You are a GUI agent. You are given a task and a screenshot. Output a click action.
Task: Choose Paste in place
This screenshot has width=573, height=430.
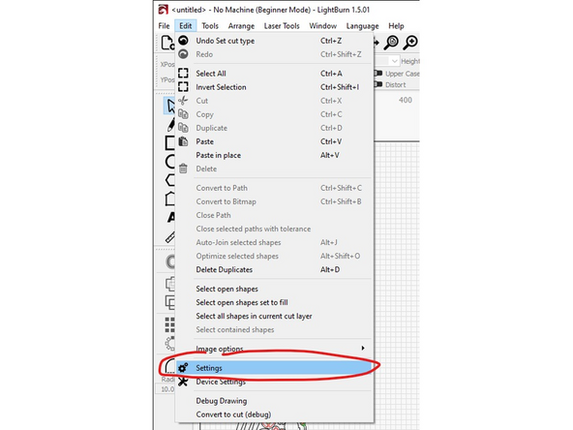(x=274, y=155)
